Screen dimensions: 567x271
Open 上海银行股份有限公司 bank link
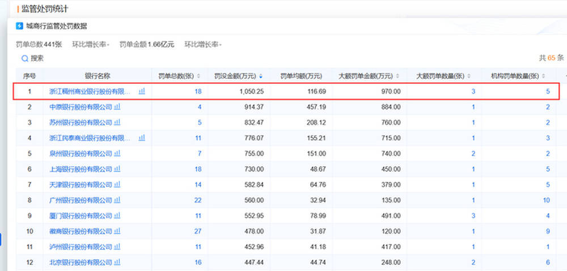click(81, 169)
